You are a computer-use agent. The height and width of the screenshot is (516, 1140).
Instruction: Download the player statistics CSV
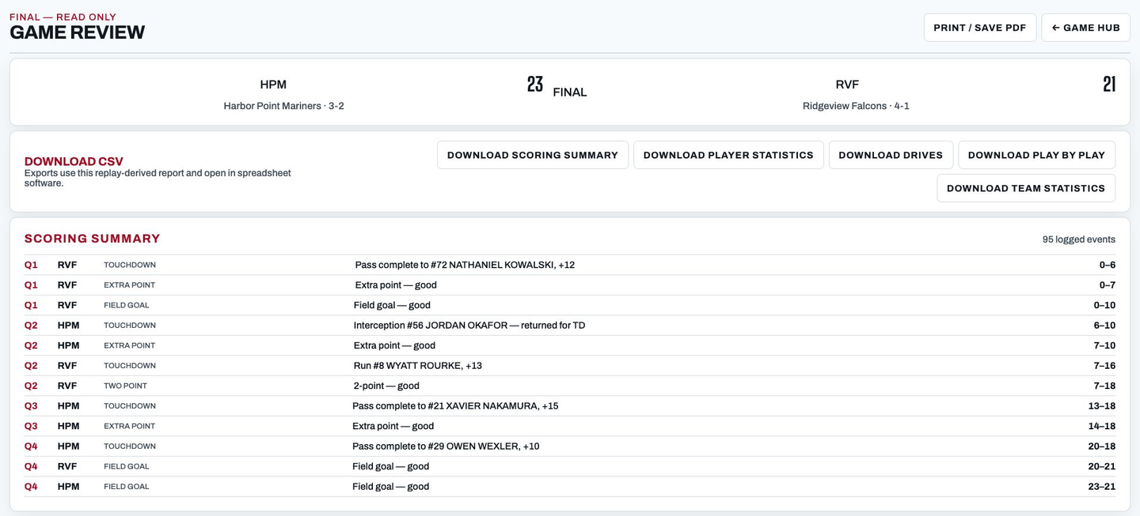(x=728, y=155)
